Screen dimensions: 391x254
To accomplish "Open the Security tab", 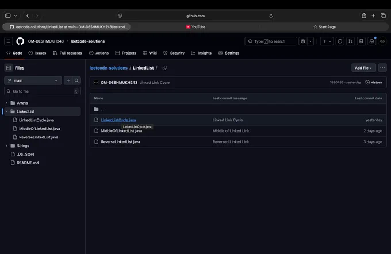I will [x=174, y=53].
